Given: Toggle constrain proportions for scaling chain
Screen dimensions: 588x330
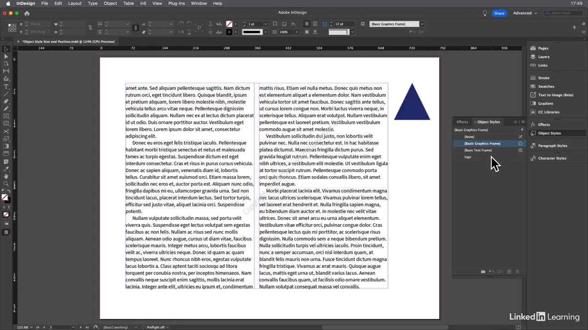Looking at the screenshot, I should (136, 27).
